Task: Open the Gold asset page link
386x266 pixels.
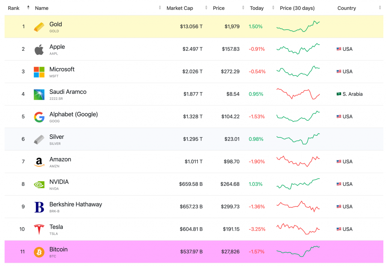Action: pos(56,24)
